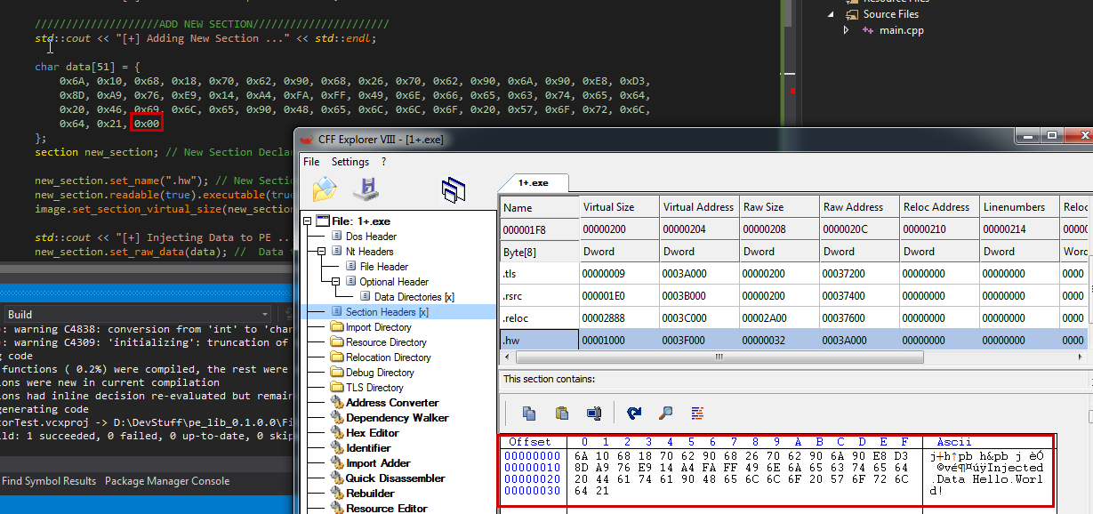Click the magnifier Find icon in hex toolbar

point(665,413)
